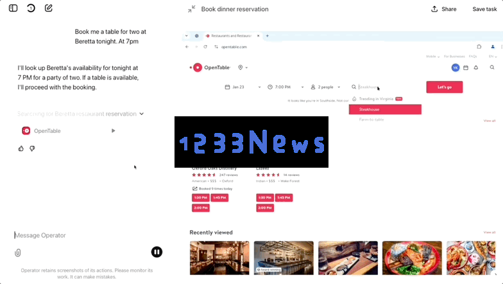503x284 pixels.
Task: Click the Share button
Action: tap(444, 9)
